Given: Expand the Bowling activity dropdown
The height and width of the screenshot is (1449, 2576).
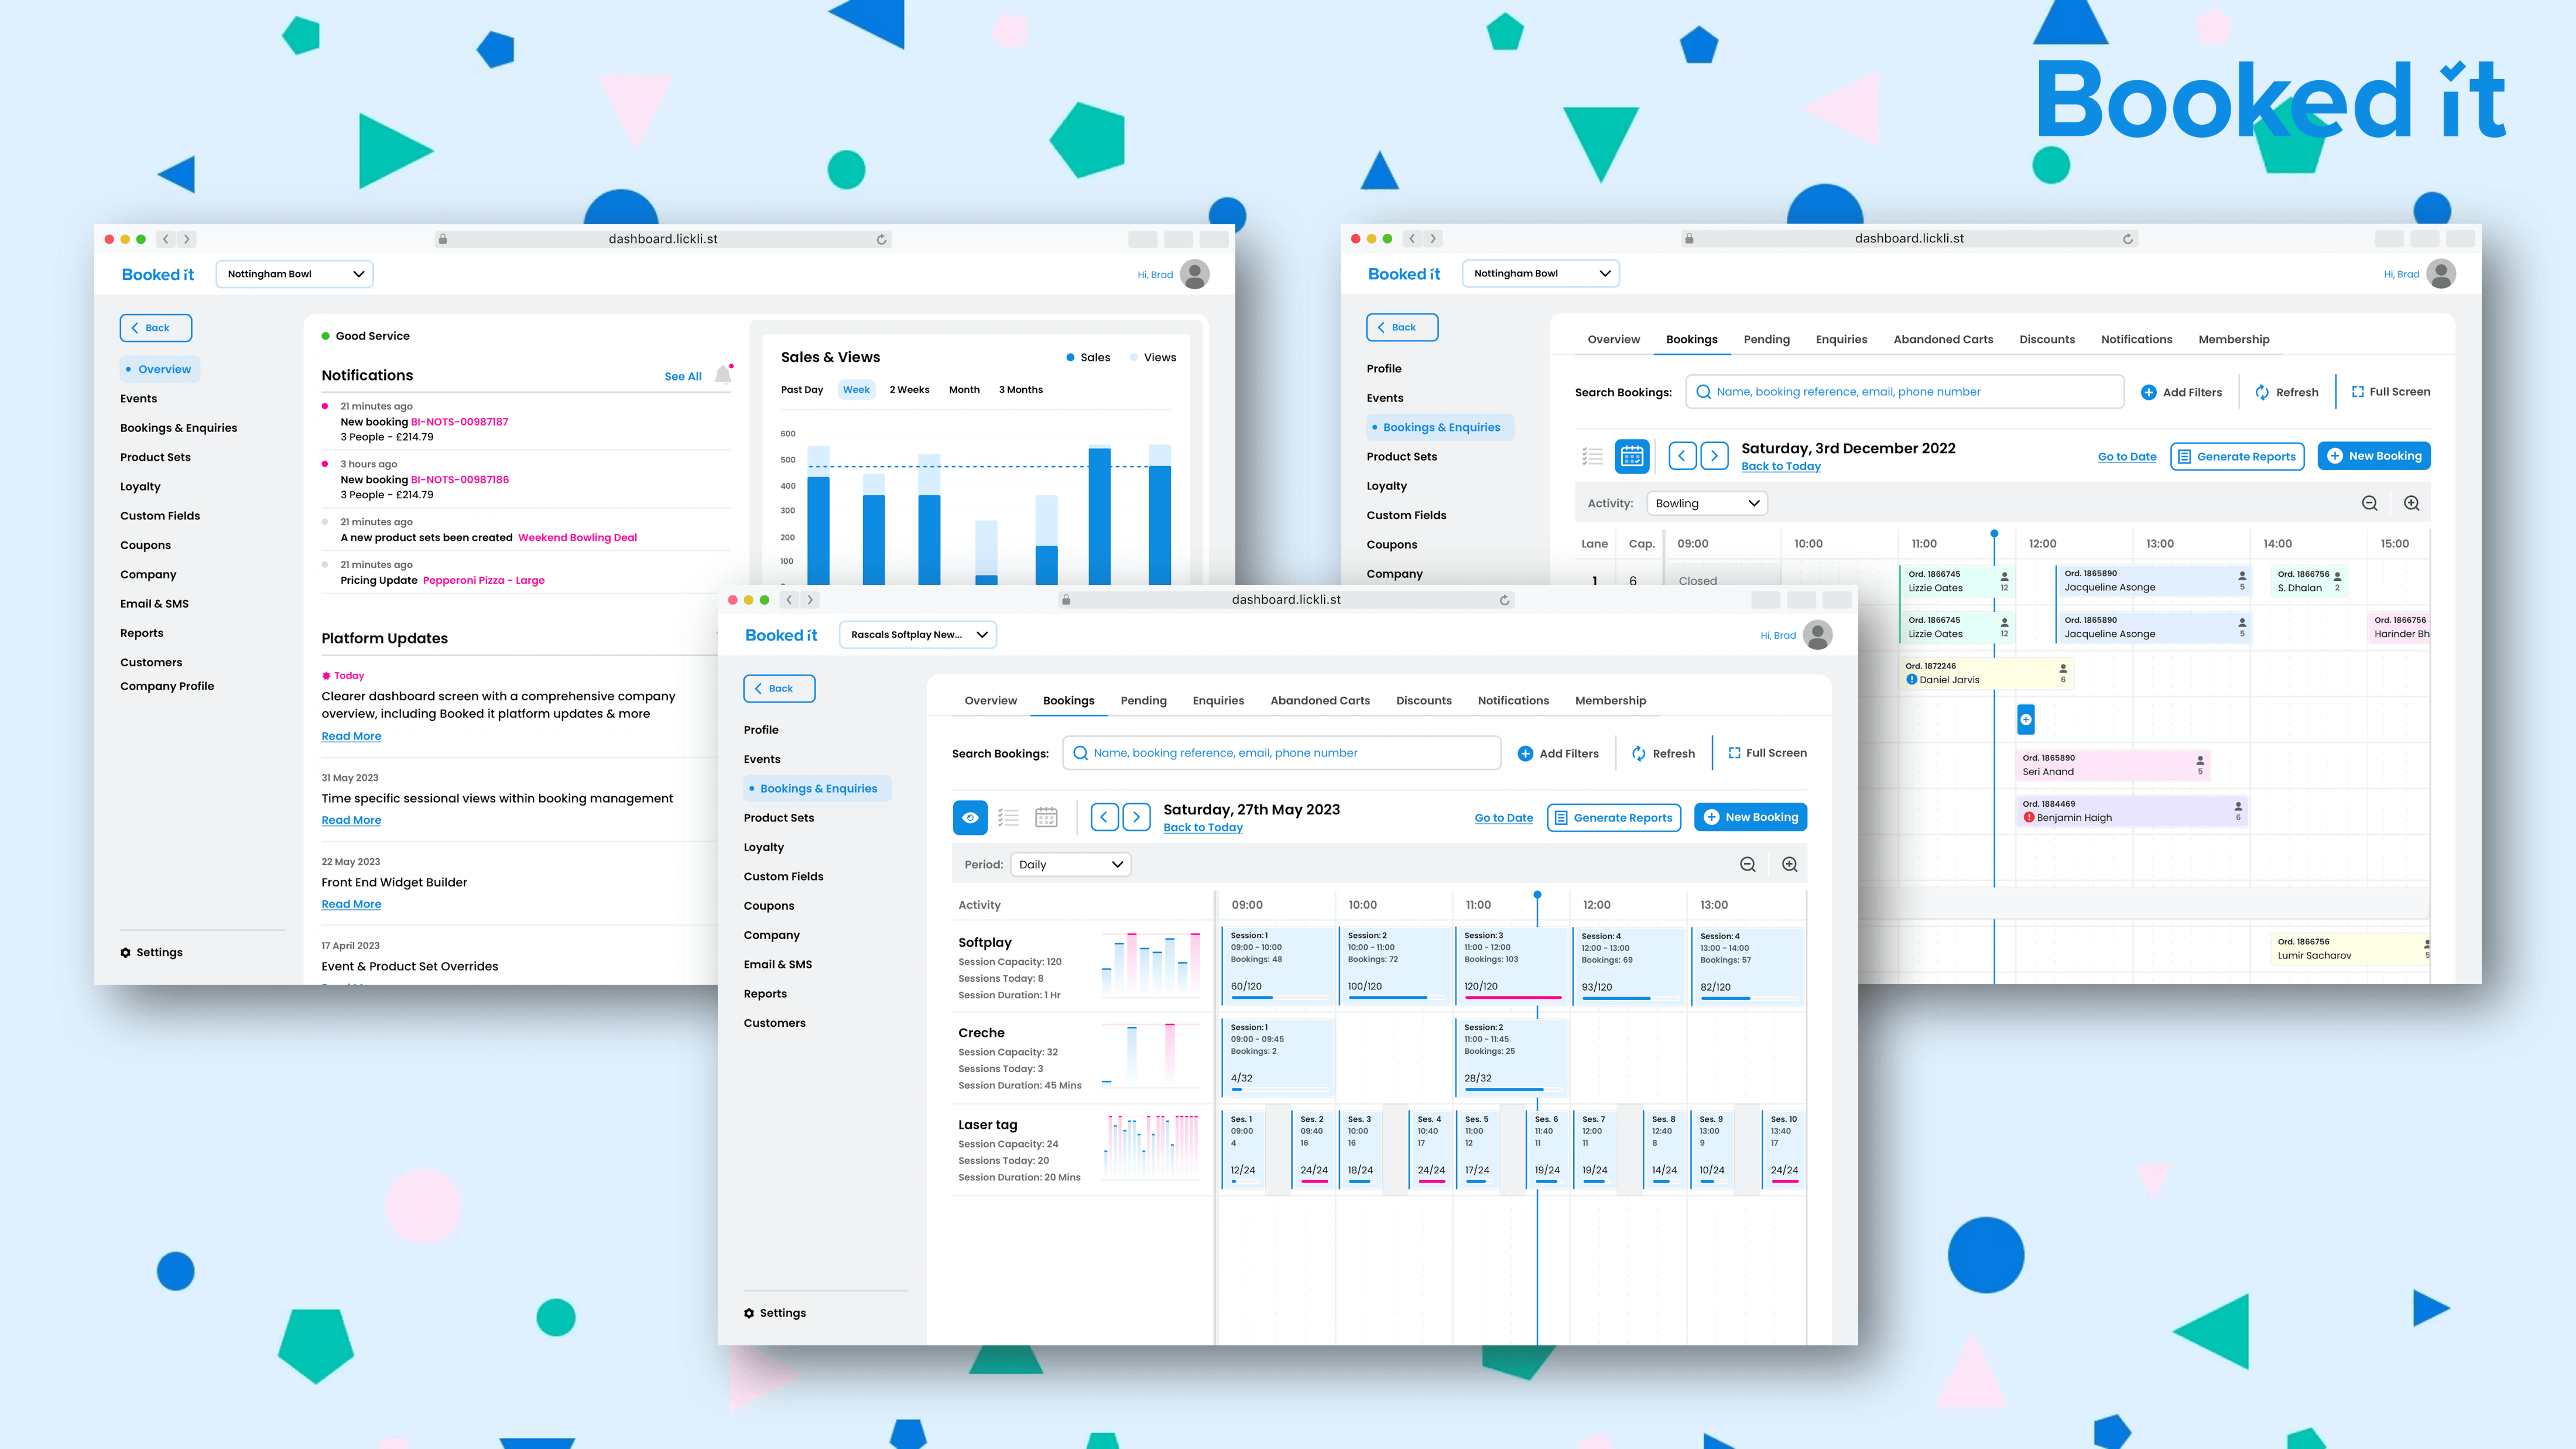Looking at the screenshot, I should pos(1706,503).
